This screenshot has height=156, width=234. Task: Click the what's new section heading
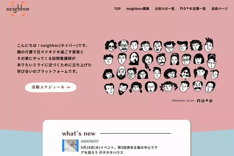(79, 133)
